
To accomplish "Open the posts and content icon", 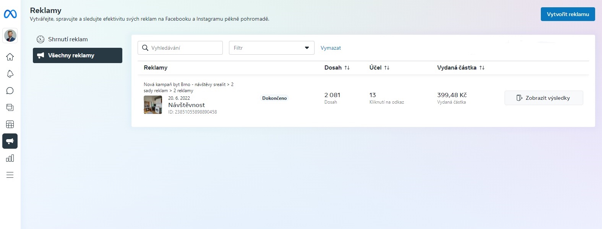I will [x=10, y=107].
